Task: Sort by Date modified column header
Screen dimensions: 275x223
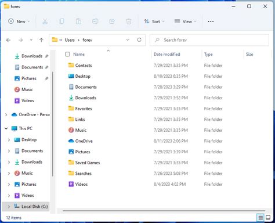Action: click(167, 54)
